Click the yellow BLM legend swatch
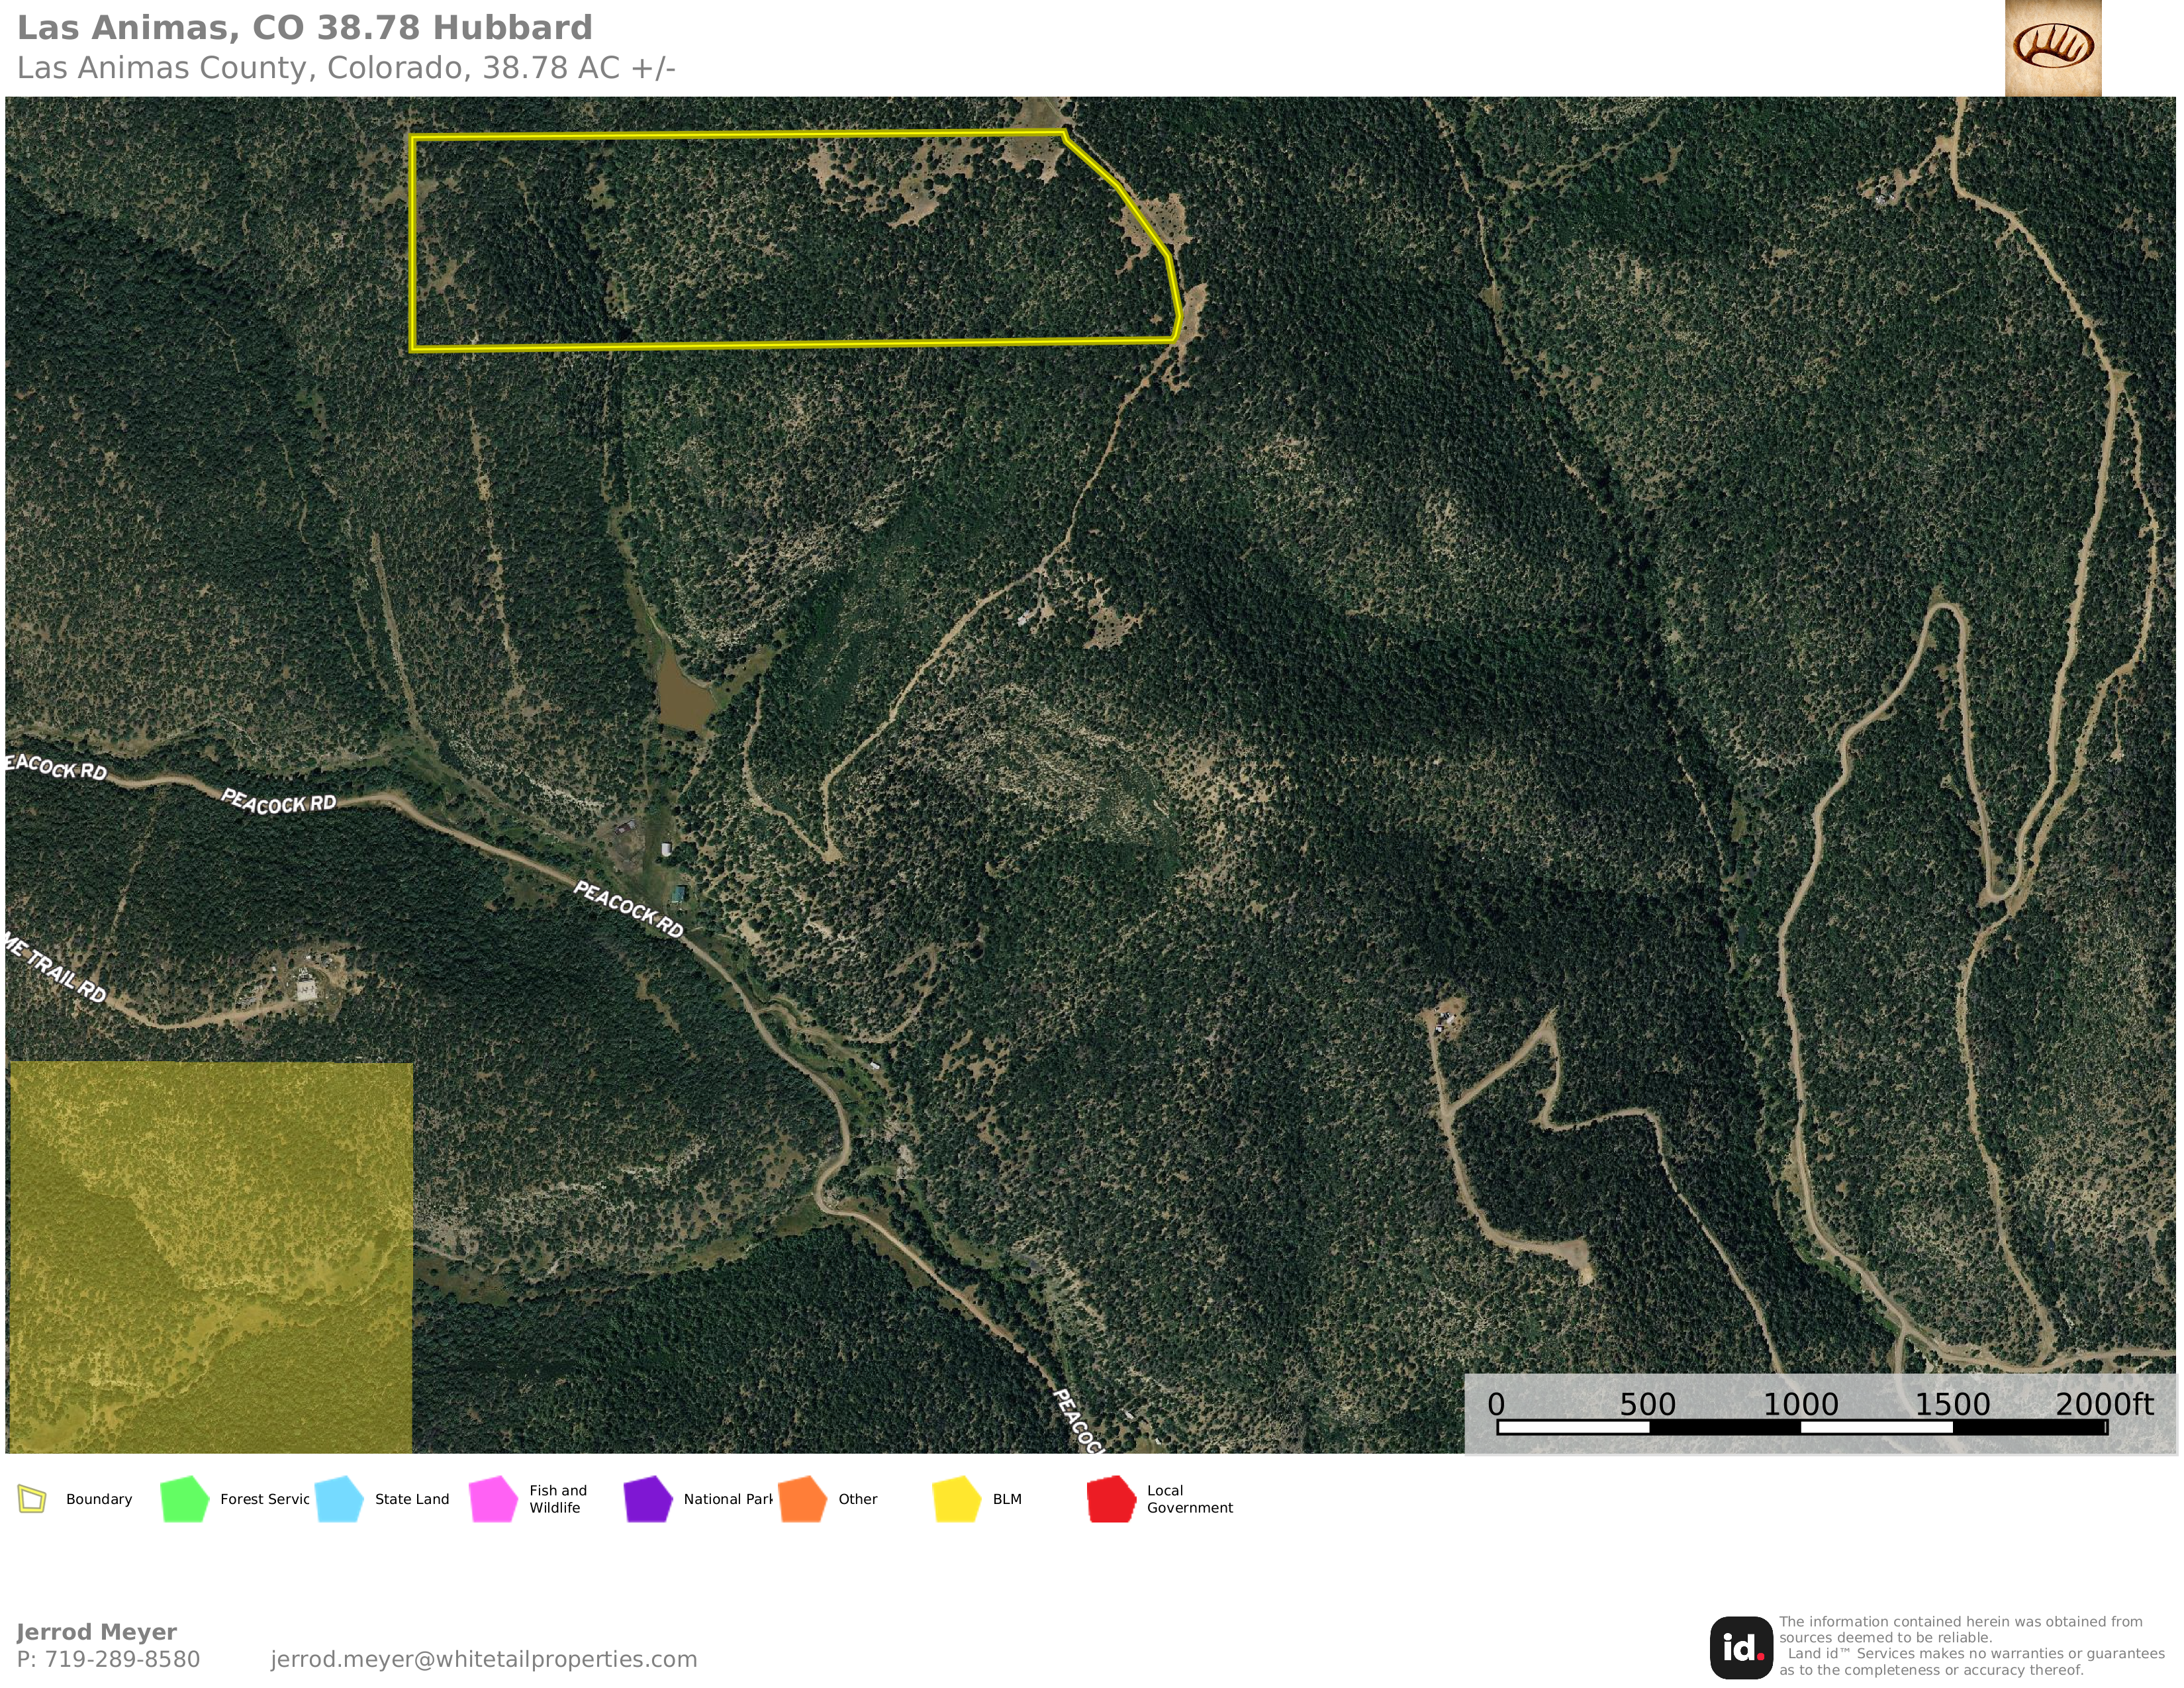This screenshot has width=2184, height=1688. [956, 1499]
